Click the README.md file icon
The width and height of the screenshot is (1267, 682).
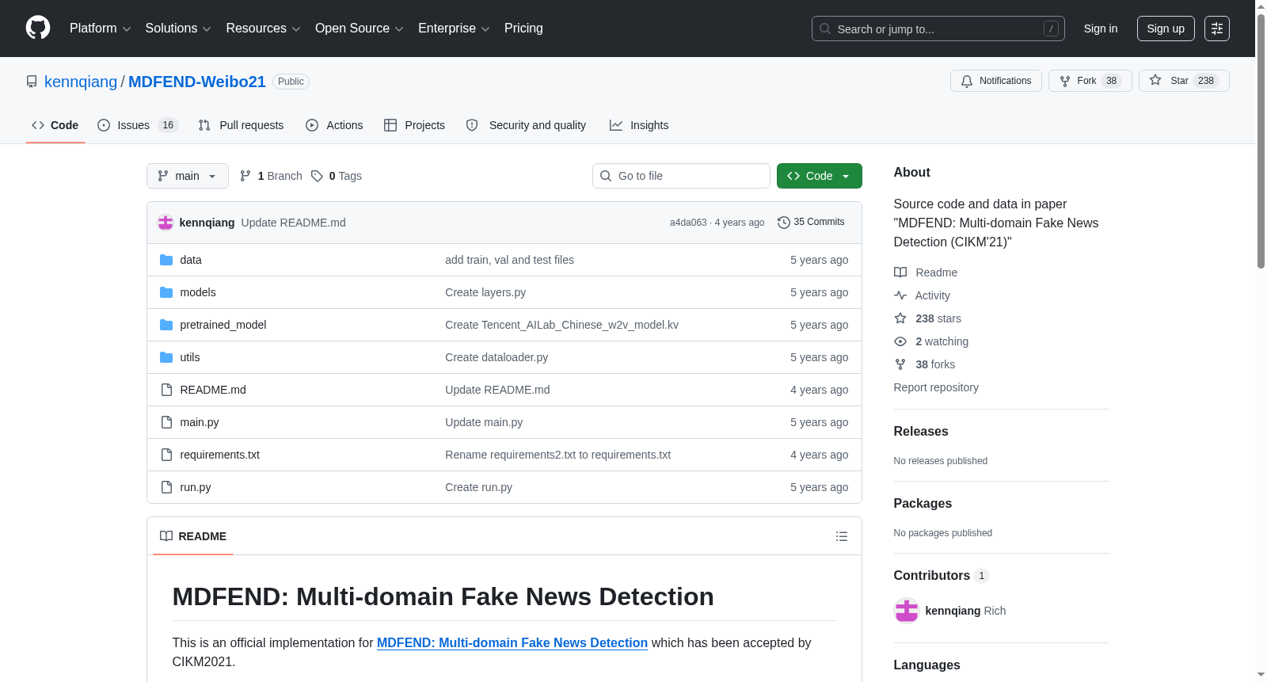166,390
